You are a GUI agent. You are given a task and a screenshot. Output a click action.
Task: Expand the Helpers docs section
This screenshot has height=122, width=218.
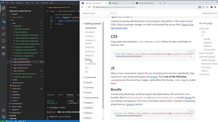tap(88, 103)
